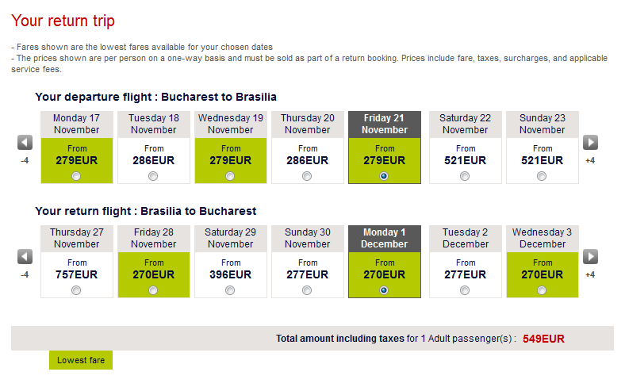Select Tuesday 18 November 286EUR departure radio
Viewport: 625px width, 391px height.
153,176
